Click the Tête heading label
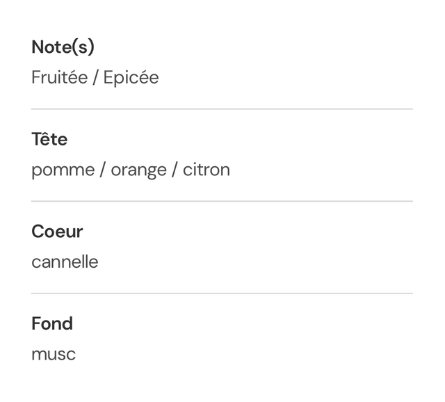This screenshot has height=402, width=445. pyautogui.click(x=49, y=139)
